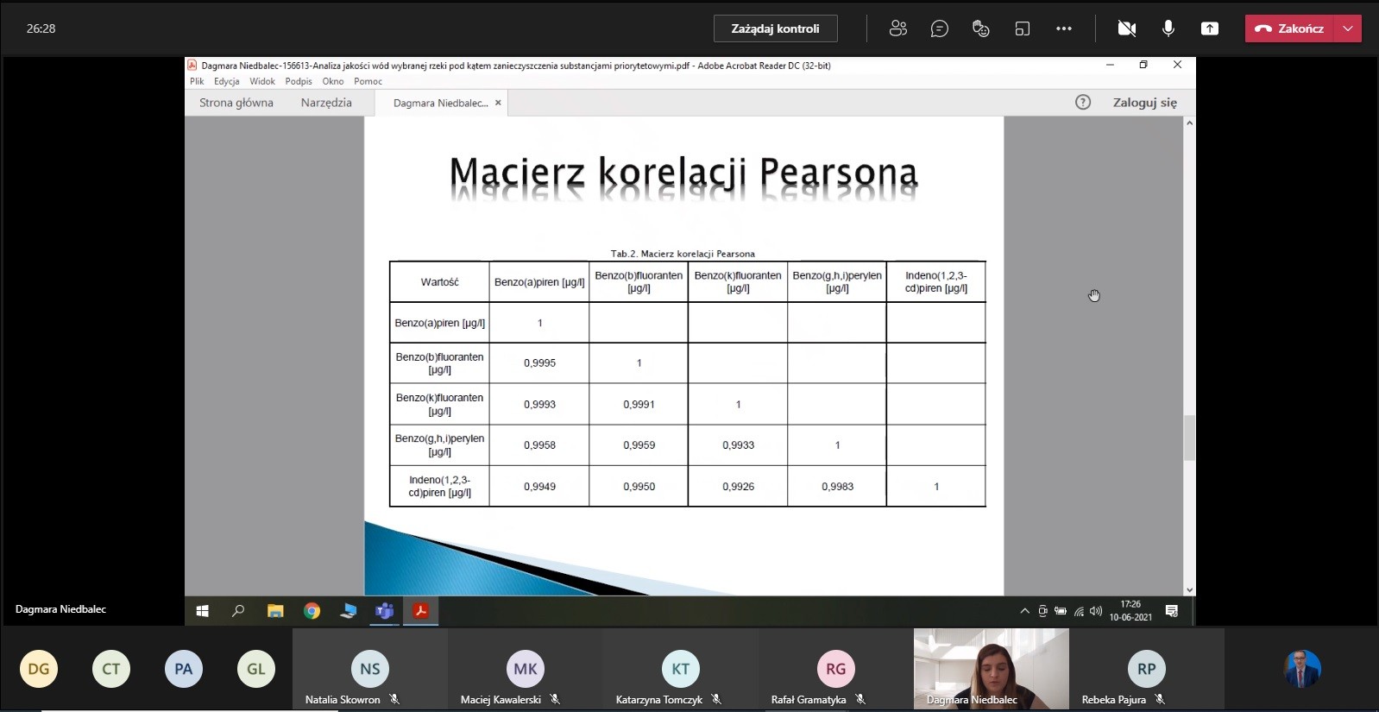Expand hidden system tray icons chevron

[x=1024, y=611]
